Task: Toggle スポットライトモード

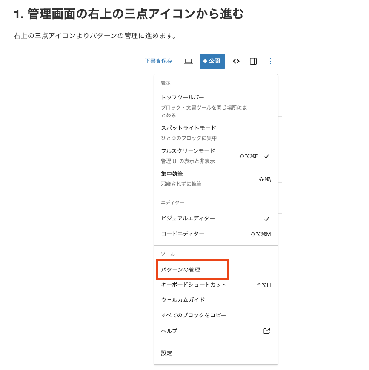Action: click(216, 133)
